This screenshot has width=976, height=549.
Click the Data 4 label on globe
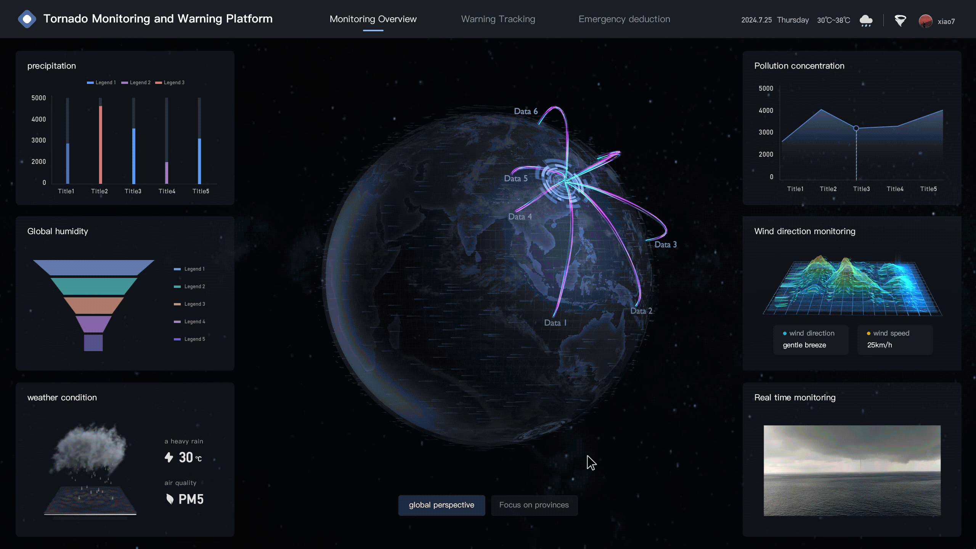point(520,217)
